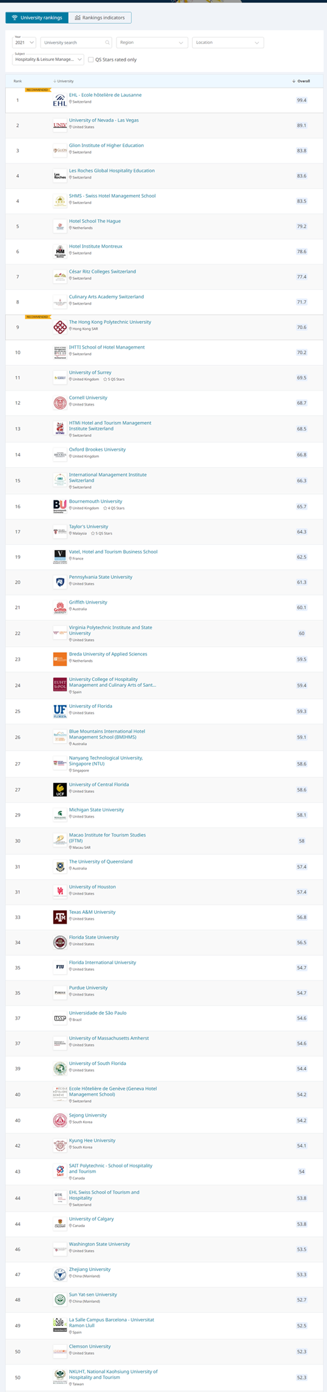Click Taylor's University logo

coord(60,532)
